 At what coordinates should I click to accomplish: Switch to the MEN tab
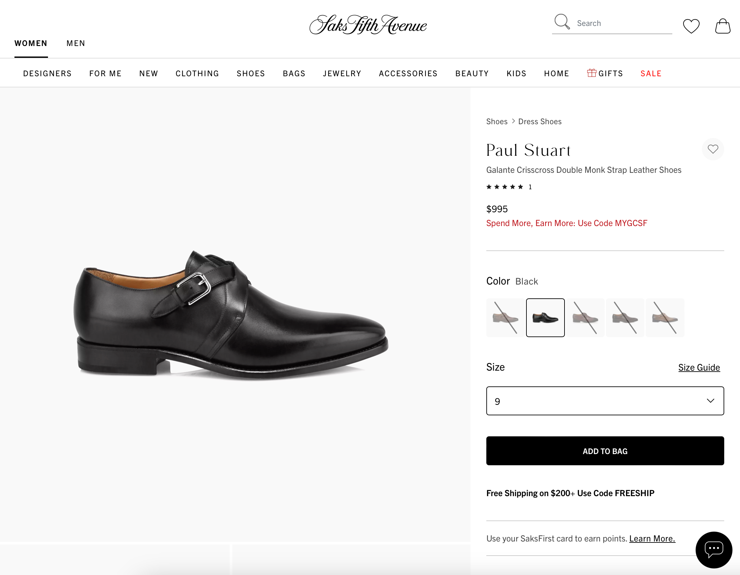[76, 43]
